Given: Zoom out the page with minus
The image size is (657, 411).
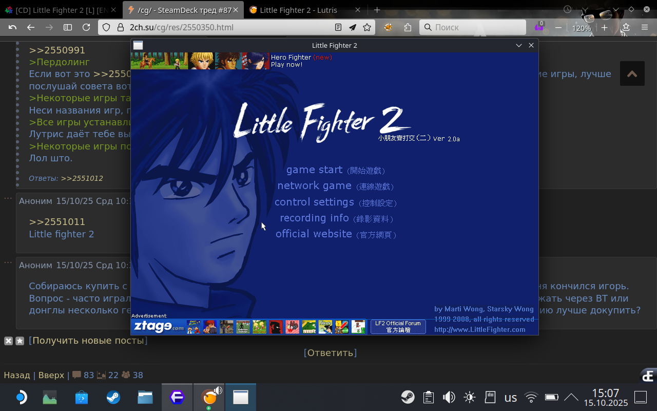Looking at the screenshot, I should tap(558, 28).
